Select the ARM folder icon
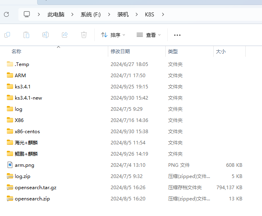The width and height of the screenshot is (262, 216). coord(10,75)
